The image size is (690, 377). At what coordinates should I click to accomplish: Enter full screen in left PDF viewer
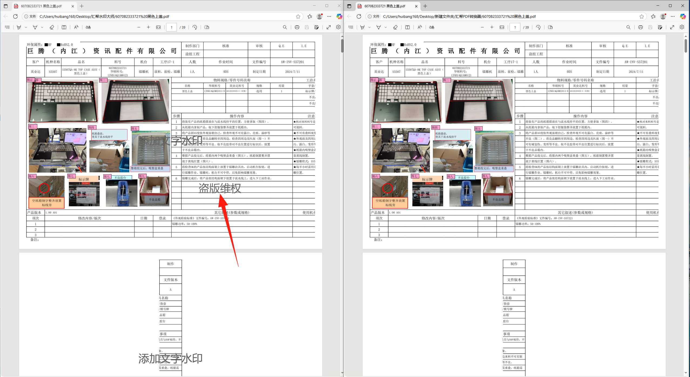329,27
